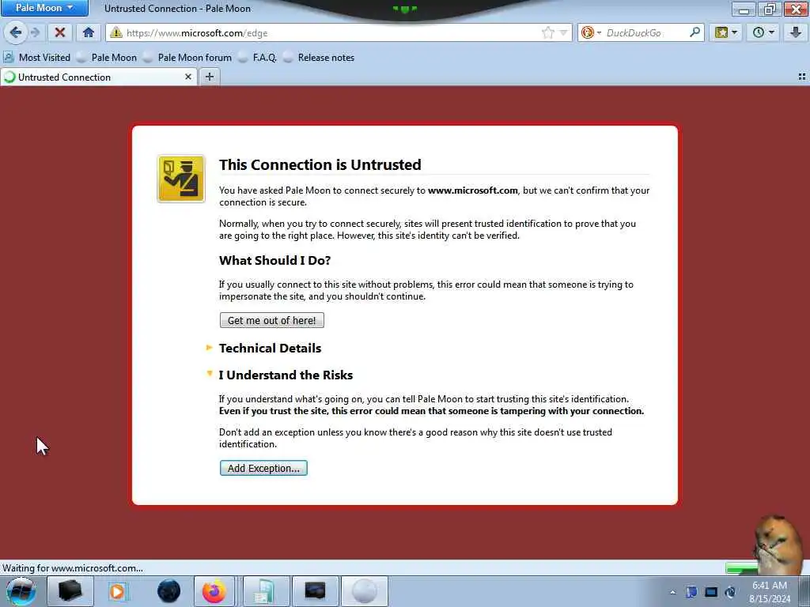Click the network monitor tray icon
Image resolution: width=810 pixels, height=607 pixels.
[711, 592]
